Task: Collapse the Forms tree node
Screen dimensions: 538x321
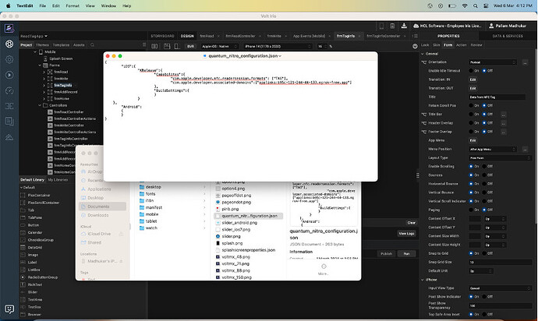Action: click(40, 65)
